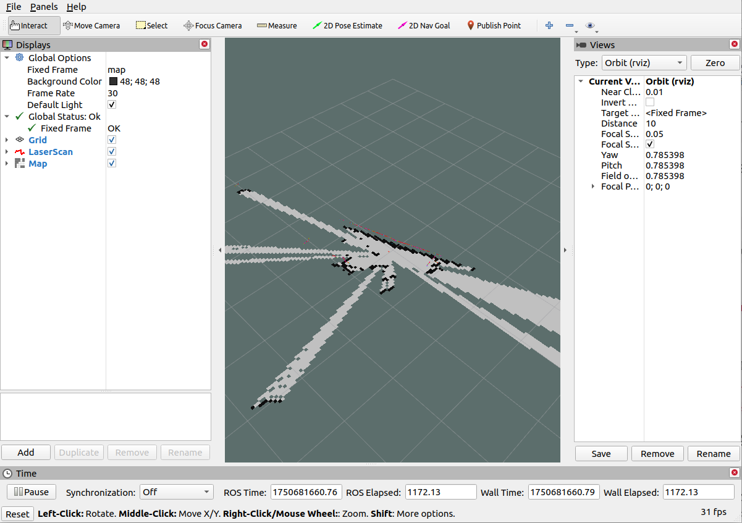Screen dimensions: 742x523
Task: Activate the Publish Point tool
Action: point(494,25)
